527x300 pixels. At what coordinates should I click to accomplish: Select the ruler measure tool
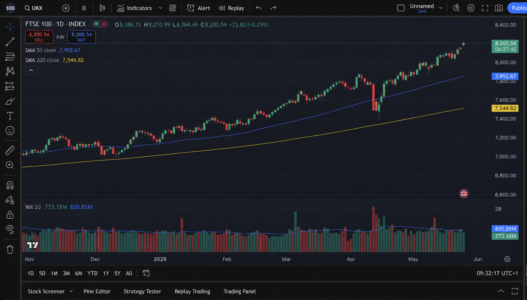coord(10,150)
